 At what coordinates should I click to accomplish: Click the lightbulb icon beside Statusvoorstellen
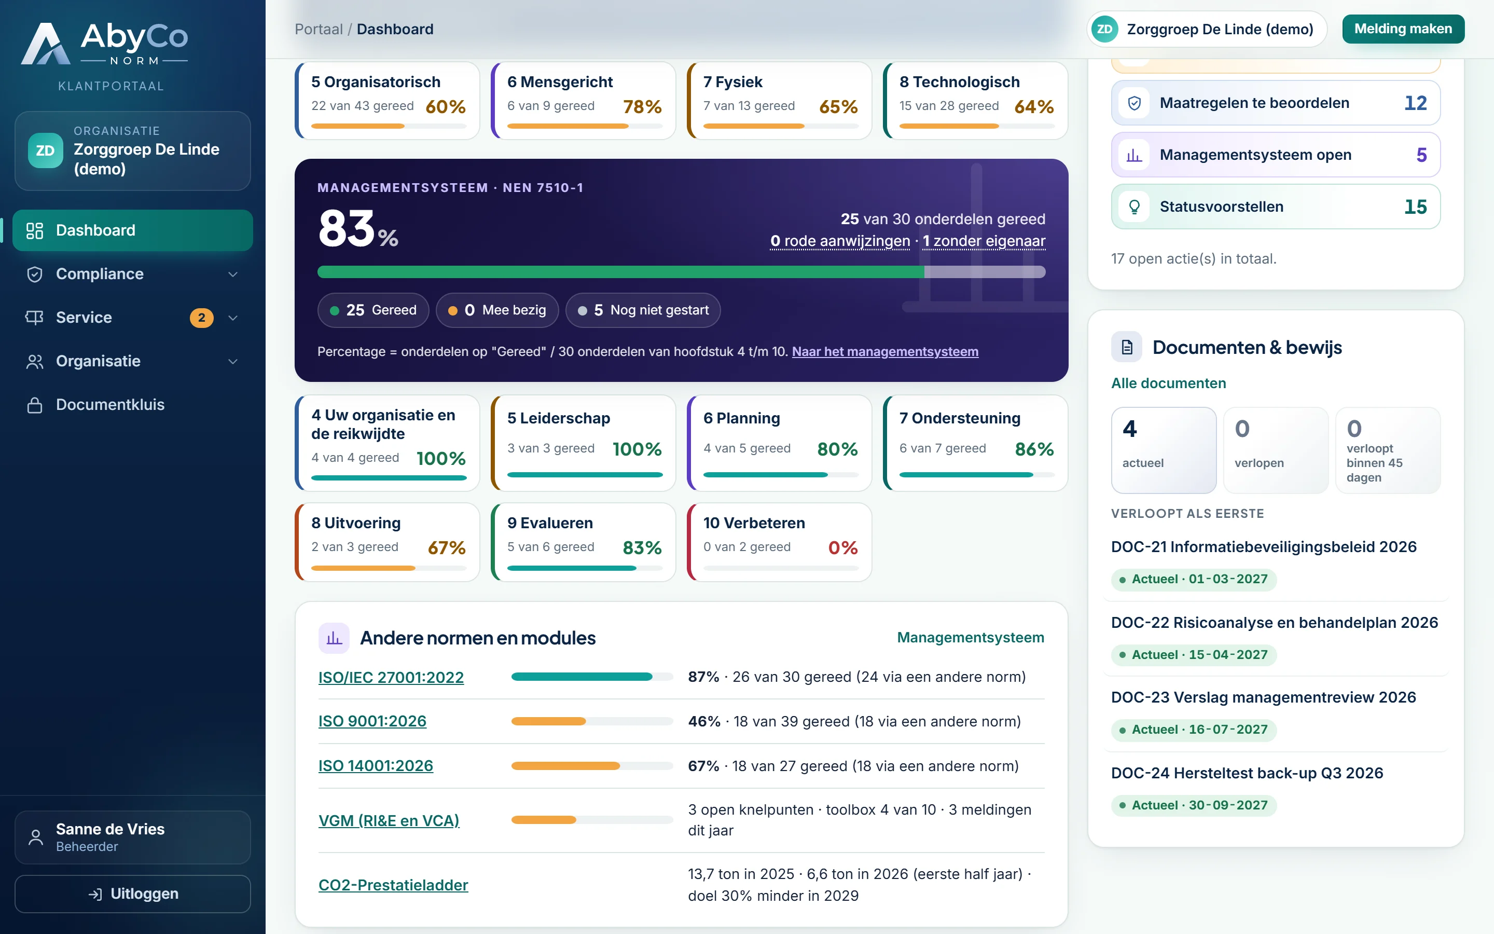pyautogui.click(x=1134, y=207)
